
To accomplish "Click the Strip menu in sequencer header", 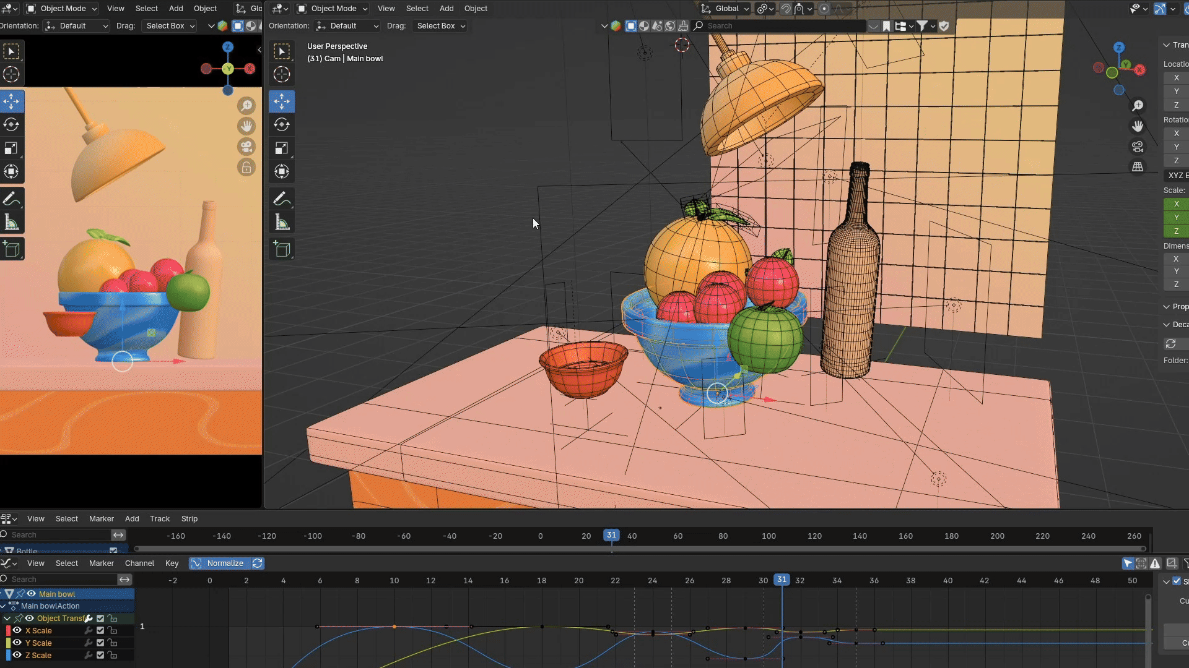I will pos(189,518).
